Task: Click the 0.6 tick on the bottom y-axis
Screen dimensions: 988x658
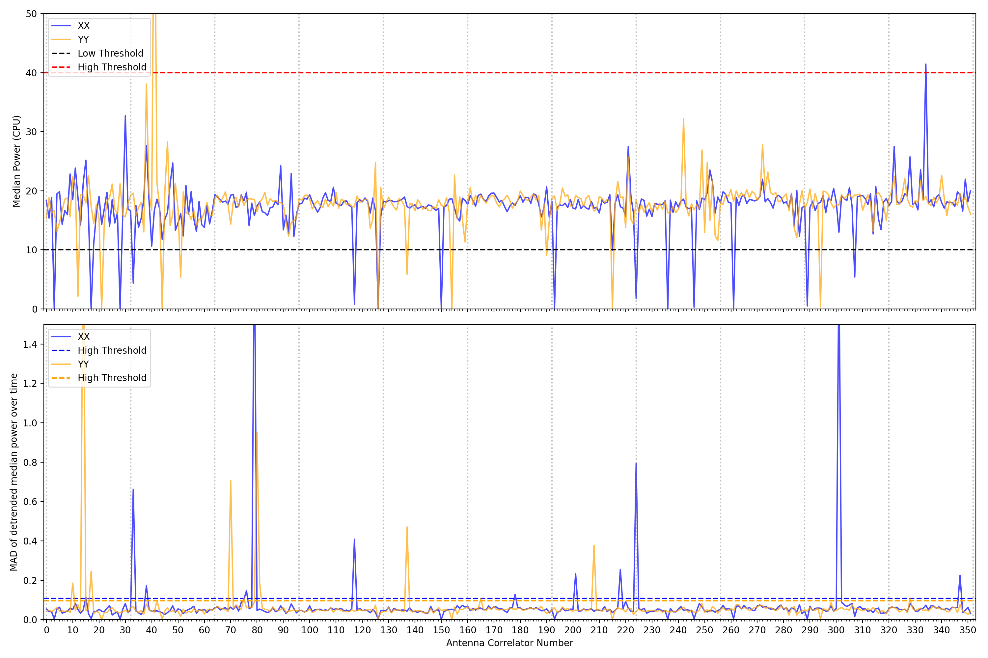Action: pos(30,502)
